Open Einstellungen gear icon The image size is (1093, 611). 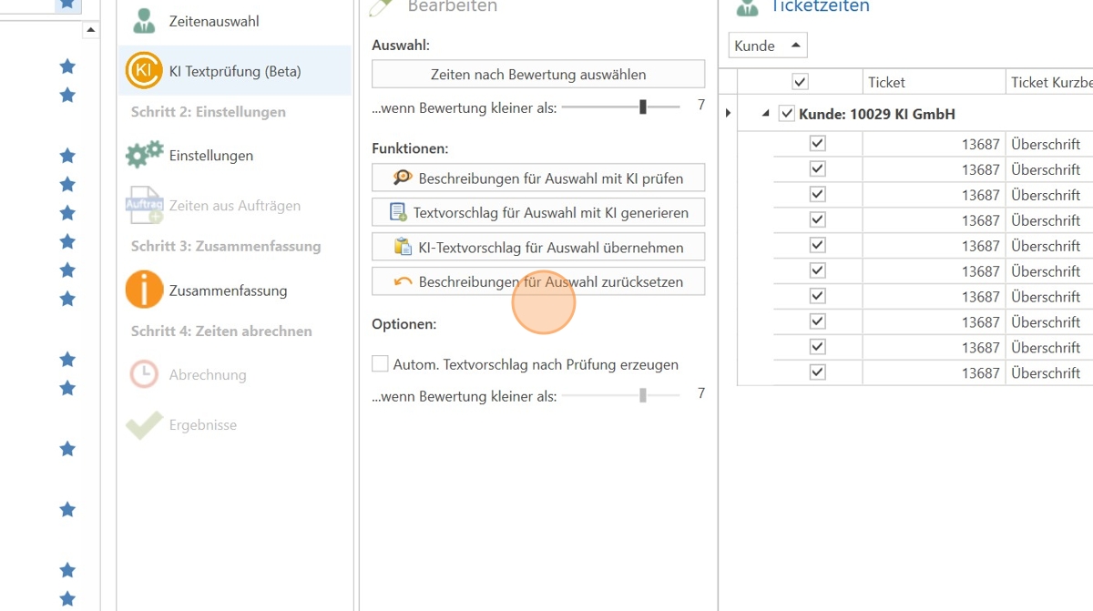pyautogui.click(x=144, y=156)
